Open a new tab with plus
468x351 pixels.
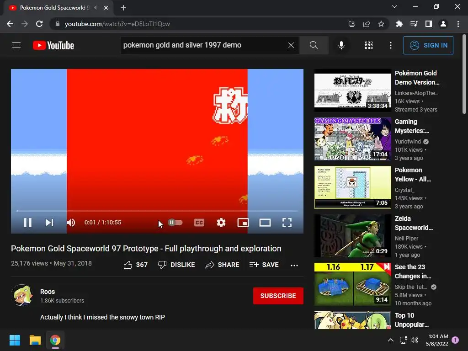123,8
